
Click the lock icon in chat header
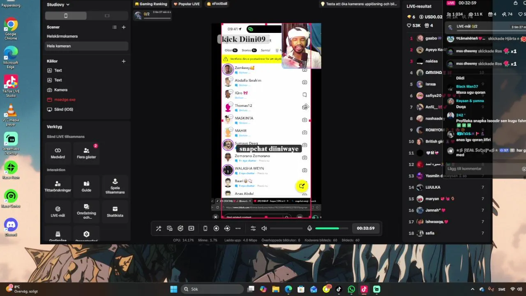(516, 3)
